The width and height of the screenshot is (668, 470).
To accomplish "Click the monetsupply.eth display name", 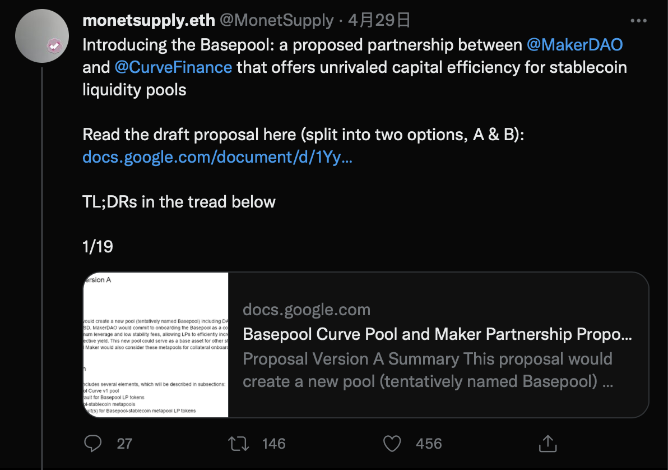I will pos(149,21).
